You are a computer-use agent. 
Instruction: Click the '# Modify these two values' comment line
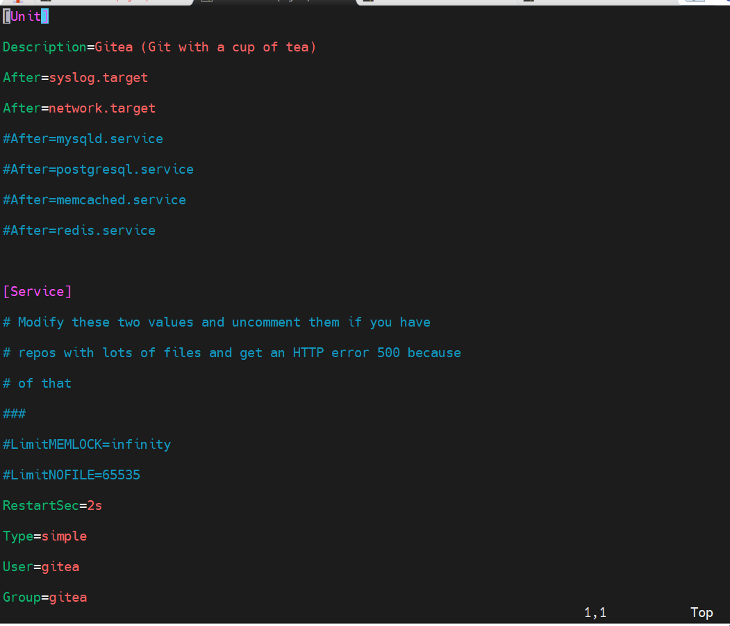(x=217, y=322)
